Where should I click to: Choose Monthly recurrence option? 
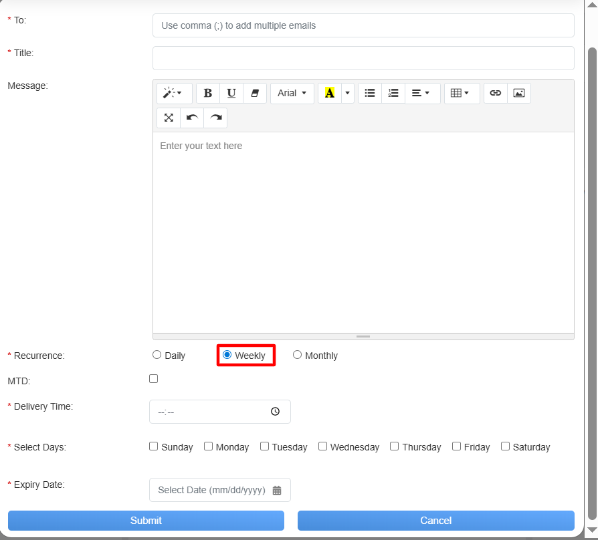pos(298,355)
